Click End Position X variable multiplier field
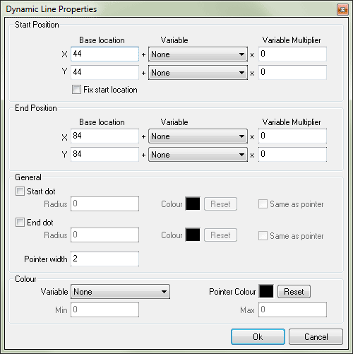The height and width of the screenshot is (354, 353). click(x=292, y=136)
